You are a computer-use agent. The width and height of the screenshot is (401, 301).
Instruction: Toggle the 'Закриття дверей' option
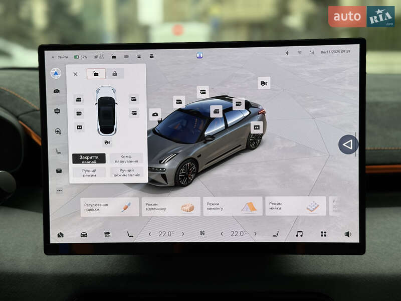point(89,159)
